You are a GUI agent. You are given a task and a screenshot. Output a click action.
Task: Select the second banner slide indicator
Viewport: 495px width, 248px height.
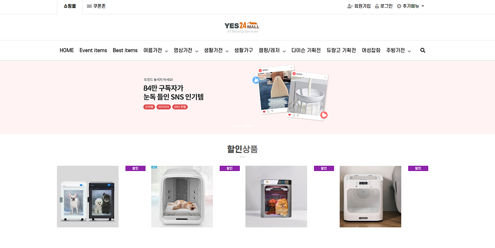248,126
